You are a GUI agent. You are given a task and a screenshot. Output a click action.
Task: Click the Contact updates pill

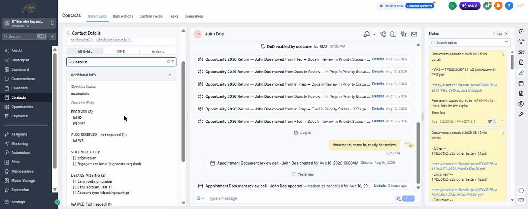pyautogui.click(x=419, y=6)
